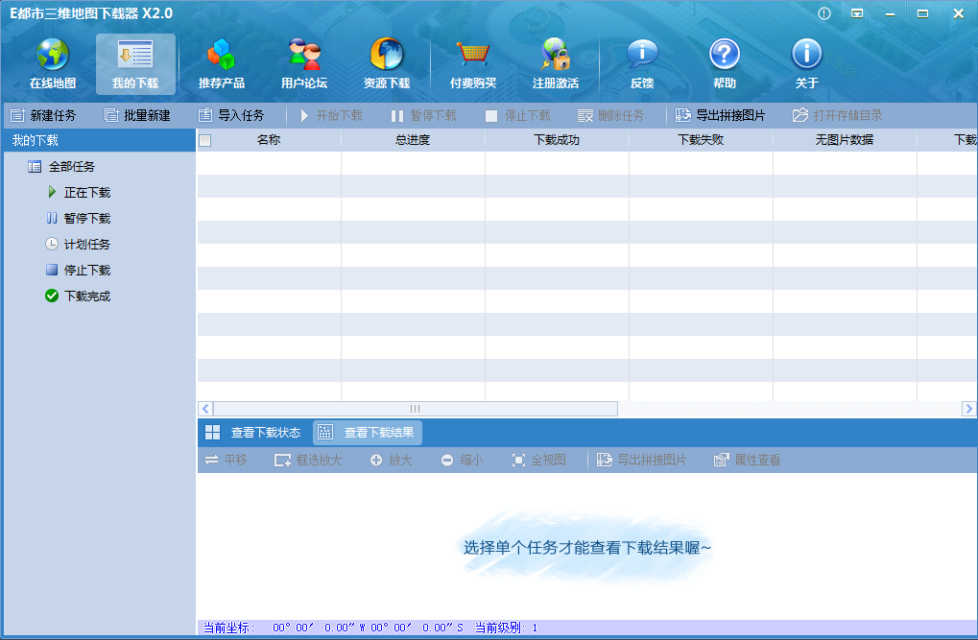The image size is (978, 640).
Task: Click the horizontal scrollbar below the task list
Action: coord(413,408)
